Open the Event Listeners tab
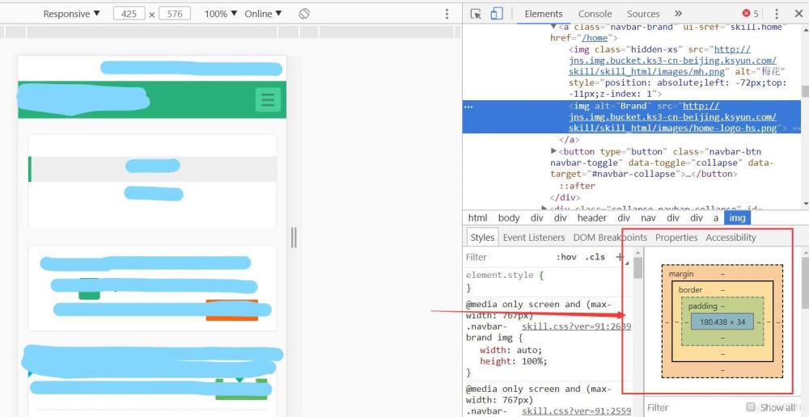Screen dimensions: 809x417 pos(533,238)
